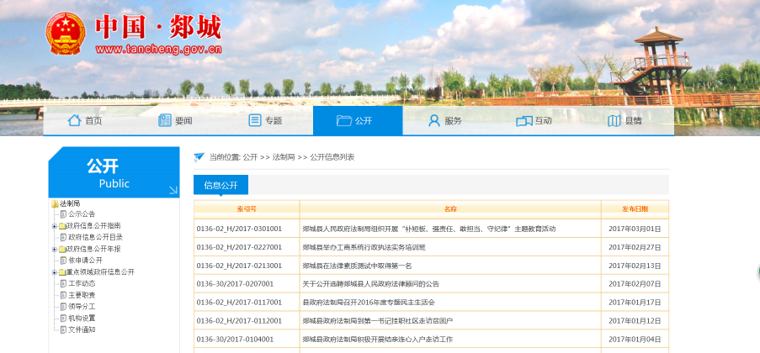Select the 信息公开 tab

pyautogui.click(x=221, y=185)
